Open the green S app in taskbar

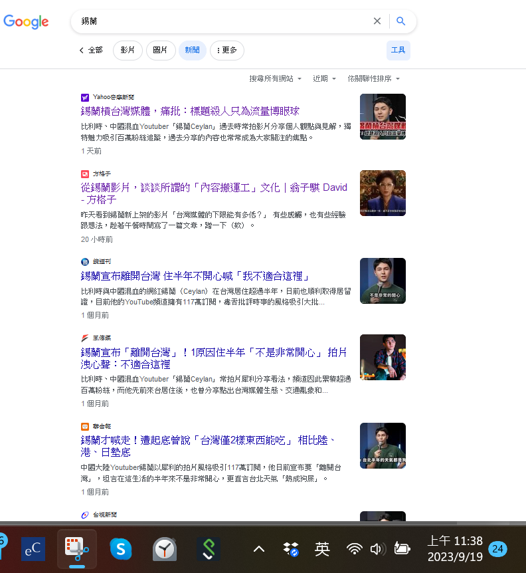click(209, 549)
